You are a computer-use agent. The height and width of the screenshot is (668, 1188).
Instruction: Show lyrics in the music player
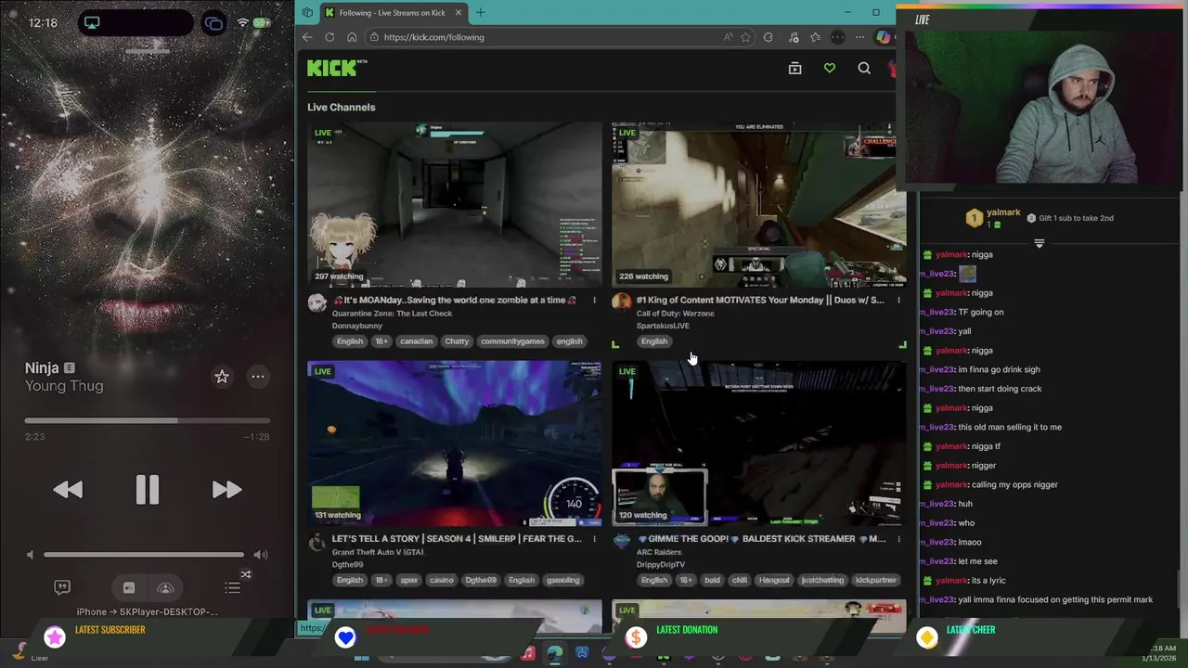(x=62, y=587)
